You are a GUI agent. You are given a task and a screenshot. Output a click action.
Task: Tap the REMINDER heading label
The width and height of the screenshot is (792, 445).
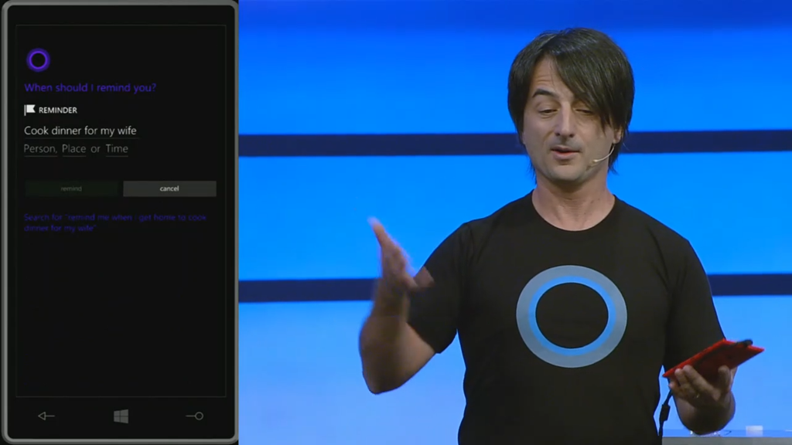(x=58, y=110)
